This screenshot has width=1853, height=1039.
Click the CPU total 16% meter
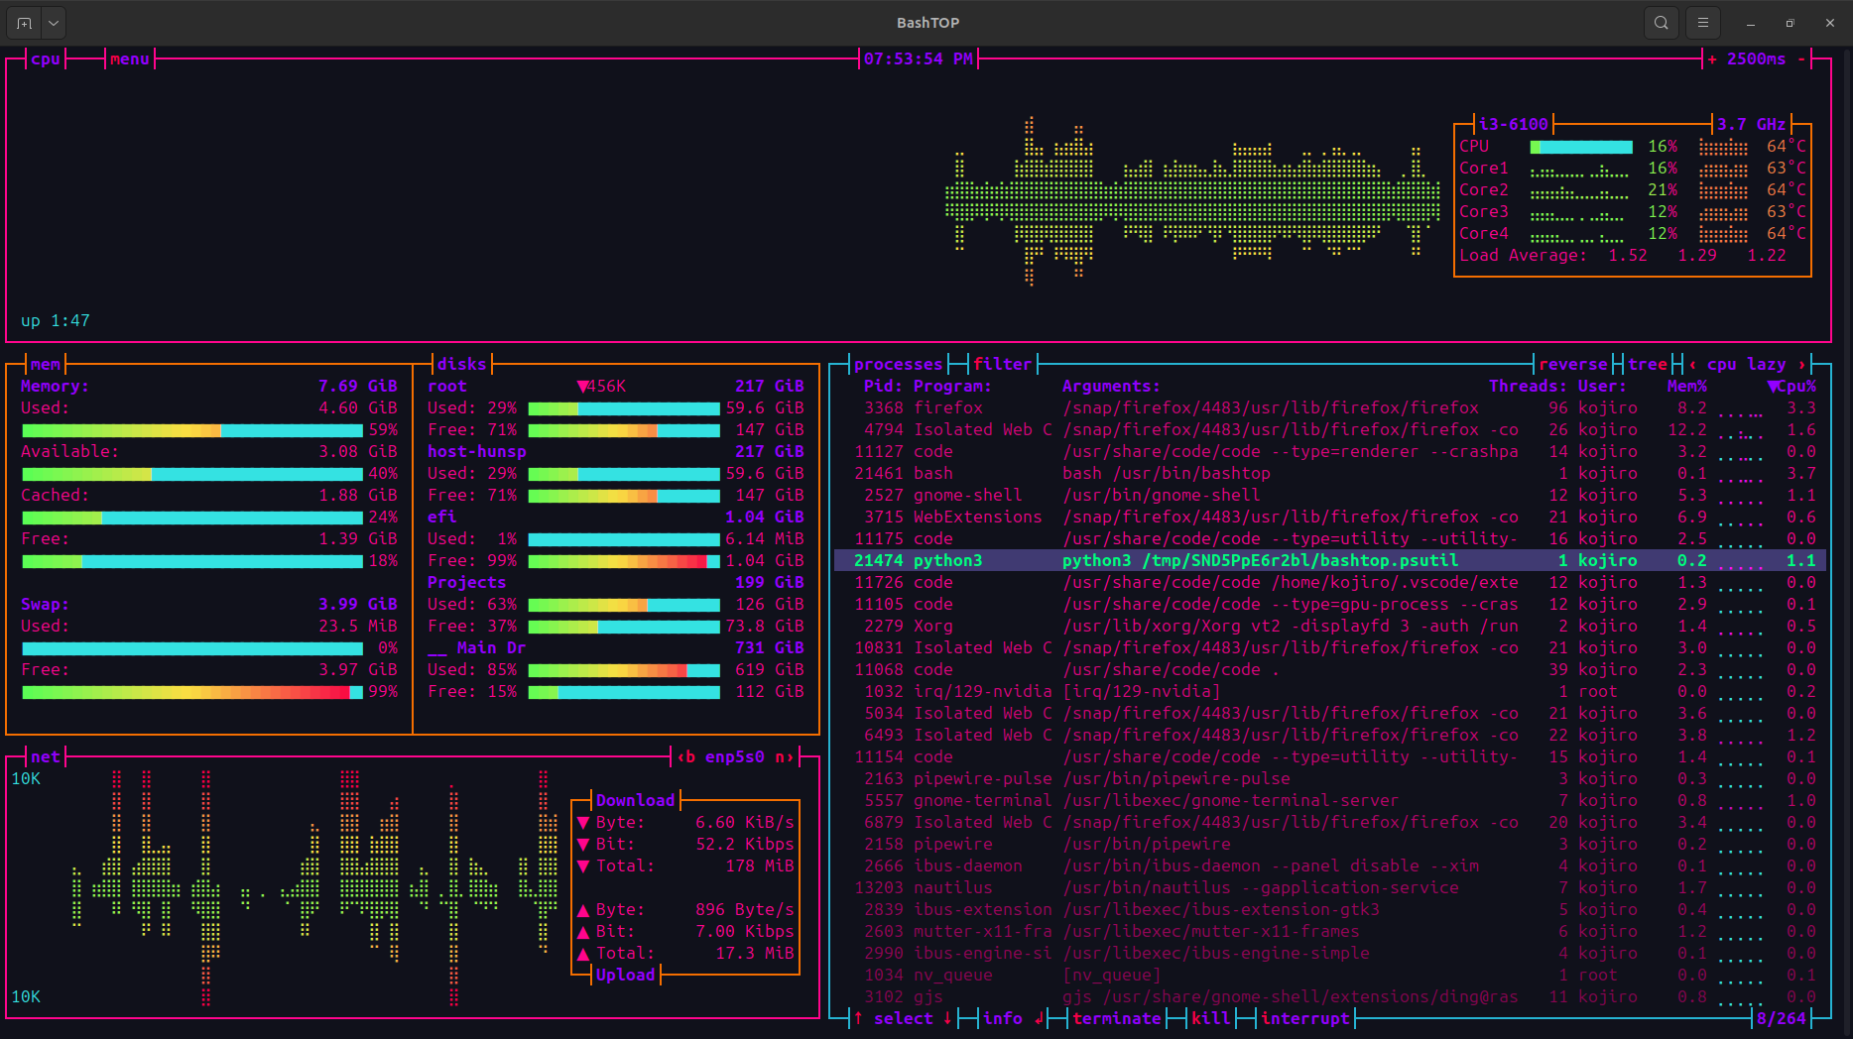1581,147
